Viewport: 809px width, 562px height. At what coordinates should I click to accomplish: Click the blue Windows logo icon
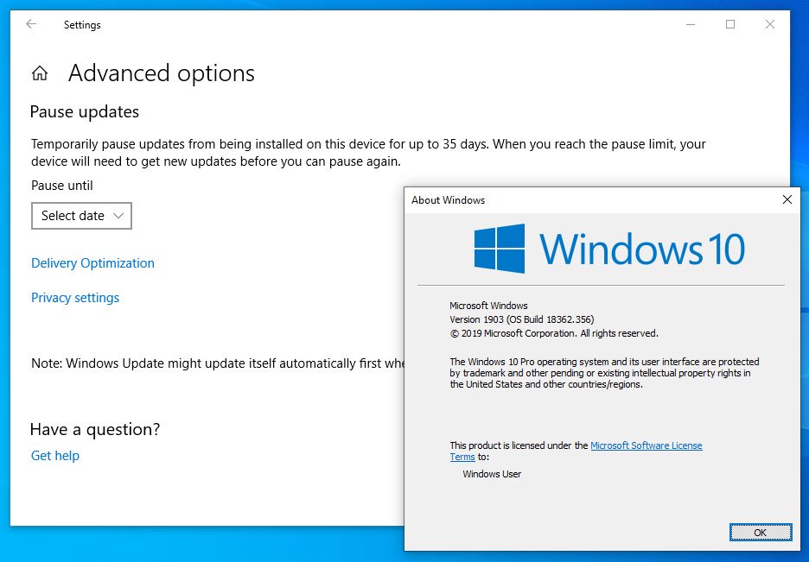(x=500, y=249)
